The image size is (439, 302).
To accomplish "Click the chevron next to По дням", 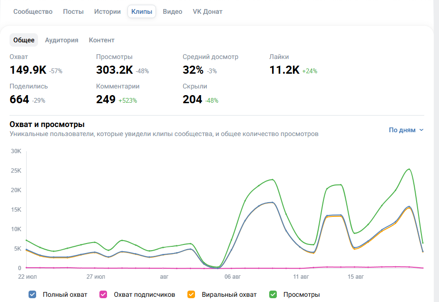I will pyautogui.click(x=421, y=130).
